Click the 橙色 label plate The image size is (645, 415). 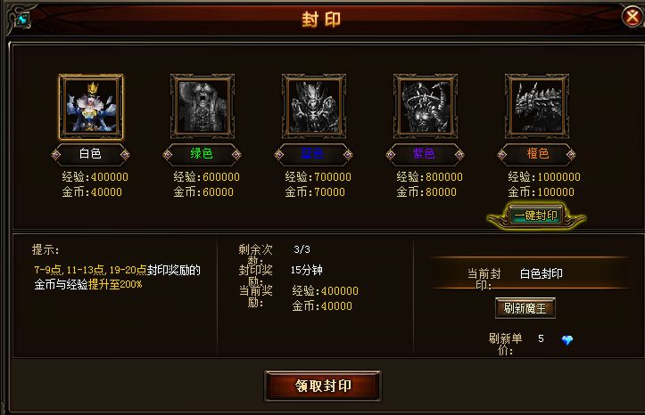point(536,154)
